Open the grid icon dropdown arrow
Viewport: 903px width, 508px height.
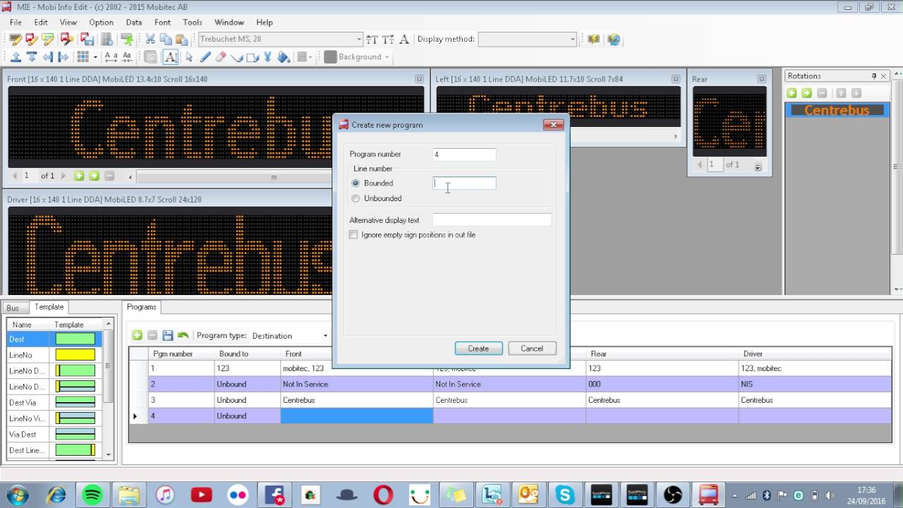tap(95, 57)
